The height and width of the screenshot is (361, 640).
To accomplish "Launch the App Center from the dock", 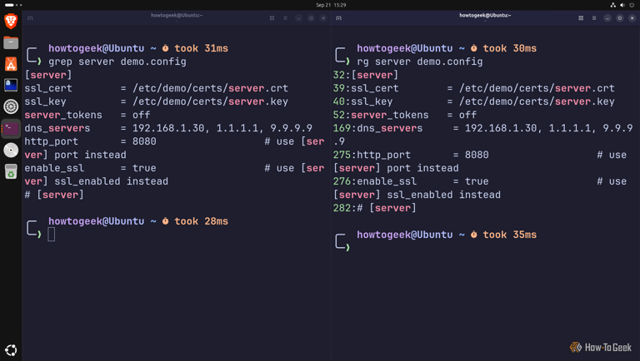I will (x=11, y=64).
